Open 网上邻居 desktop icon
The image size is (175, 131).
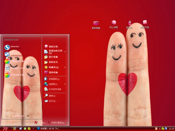click(x=114, y=24)
